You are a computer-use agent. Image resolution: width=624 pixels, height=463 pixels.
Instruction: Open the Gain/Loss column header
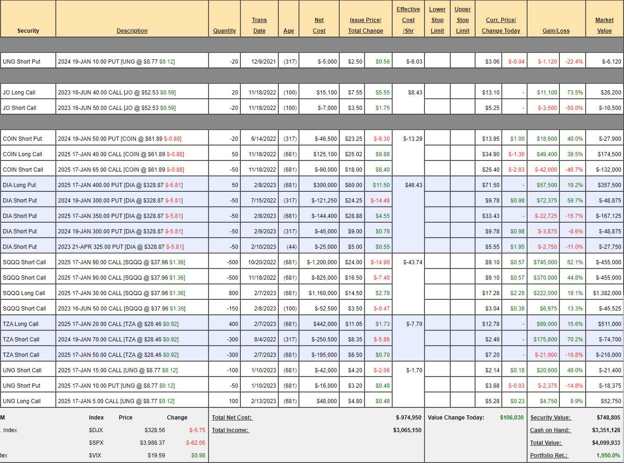point(556,31)
